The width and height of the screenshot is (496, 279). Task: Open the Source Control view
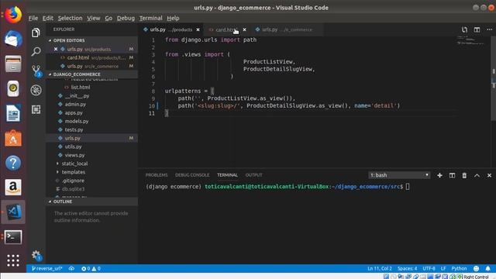pyautogui.click(x=36, y=71)
